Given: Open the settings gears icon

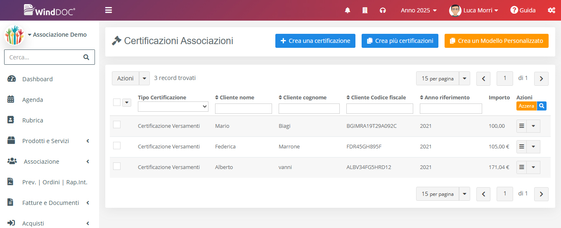Looking at the screenshot, I should [x=551, y=10].
